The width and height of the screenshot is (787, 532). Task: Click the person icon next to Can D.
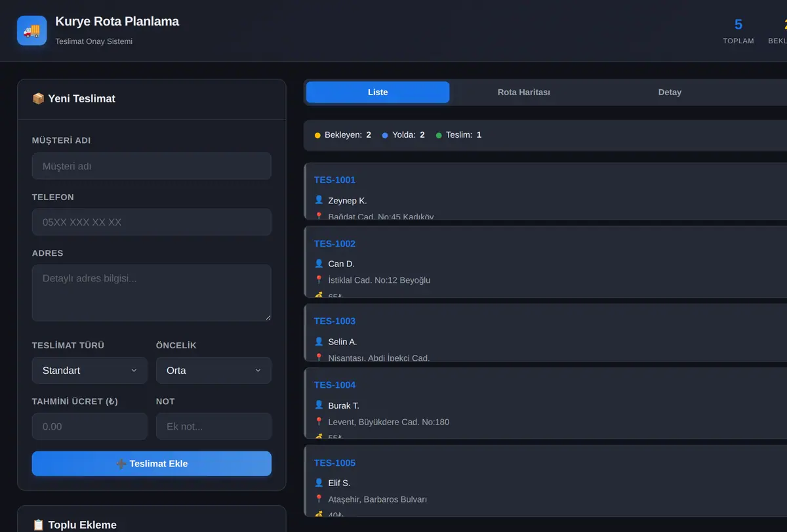(319, 264)
